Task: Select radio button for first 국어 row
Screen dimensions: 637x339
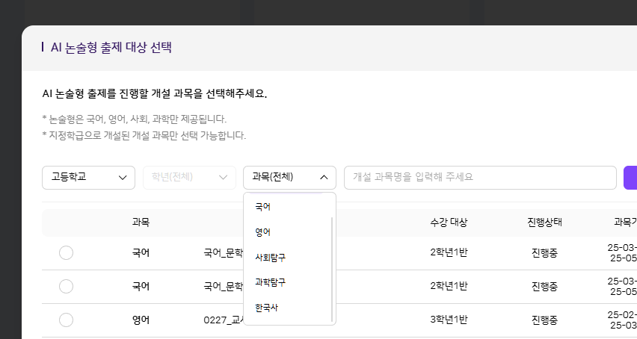Action: click(66, 253)
